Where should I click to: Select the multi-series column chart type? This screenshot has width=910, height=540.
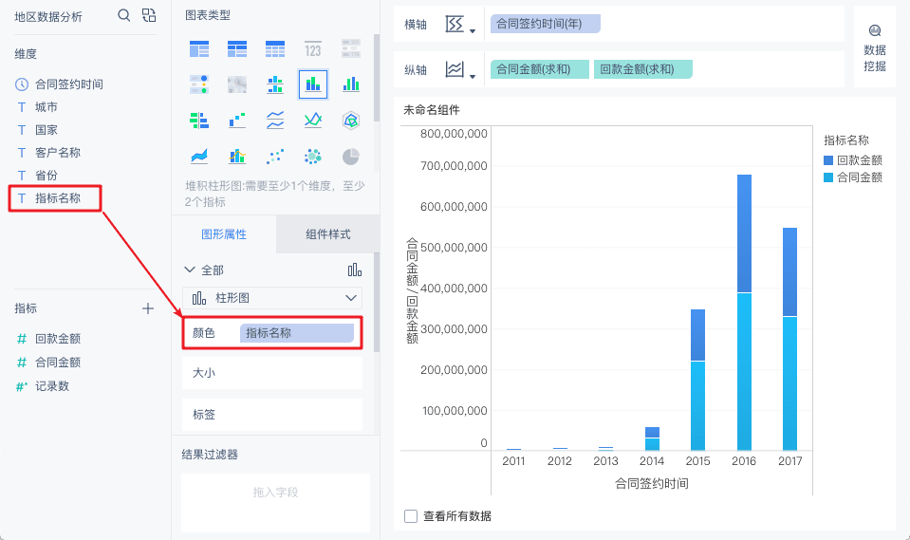click(x=350, y=84)
